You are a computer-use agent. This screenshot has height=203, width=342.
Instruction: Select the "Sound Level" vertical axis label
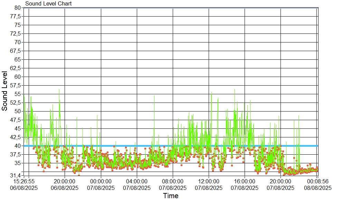[5, 91]
